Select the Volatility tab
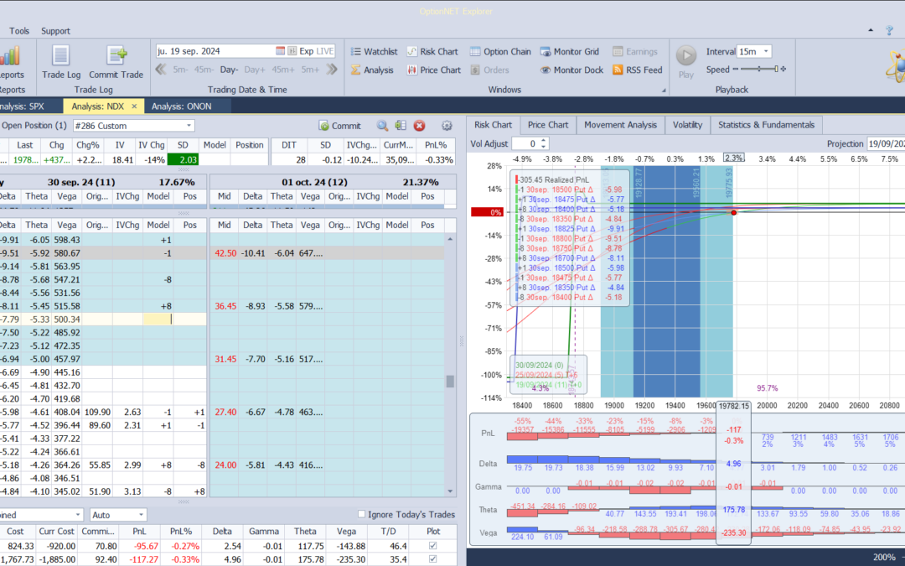Viewport: 905px width, 566px height. pyautogui.click(x=687, y=125)
